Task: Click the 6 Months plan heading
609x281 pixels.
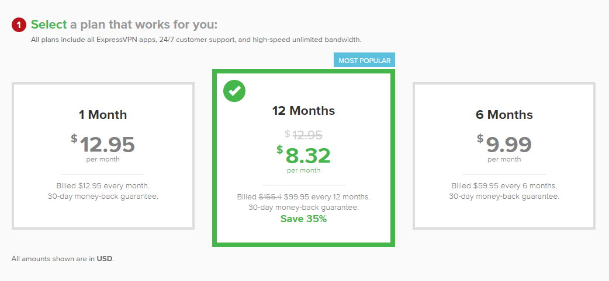Action: [504, 115]
